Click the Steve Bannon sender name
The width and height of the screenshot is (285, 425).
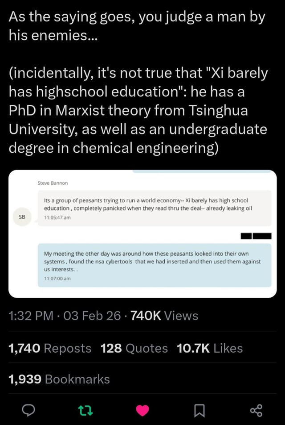52,182
